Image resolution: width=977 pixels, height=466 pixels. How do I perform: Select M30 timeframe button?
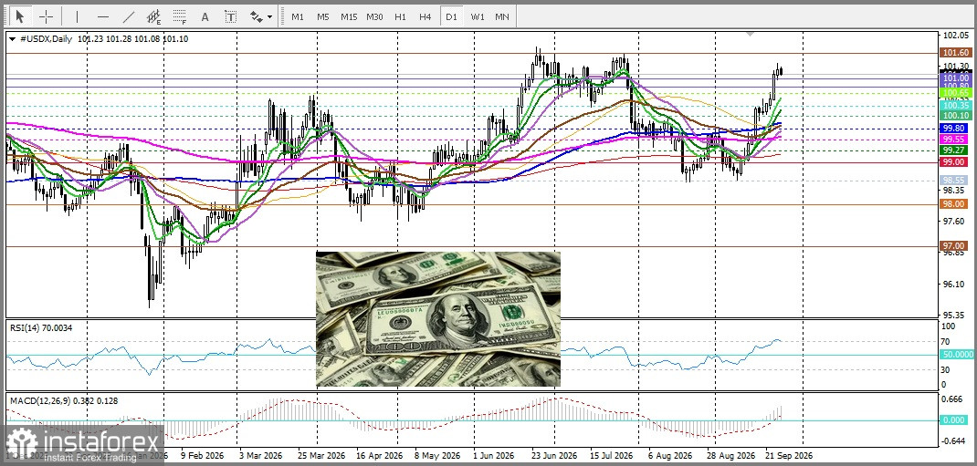click(374, 16)
